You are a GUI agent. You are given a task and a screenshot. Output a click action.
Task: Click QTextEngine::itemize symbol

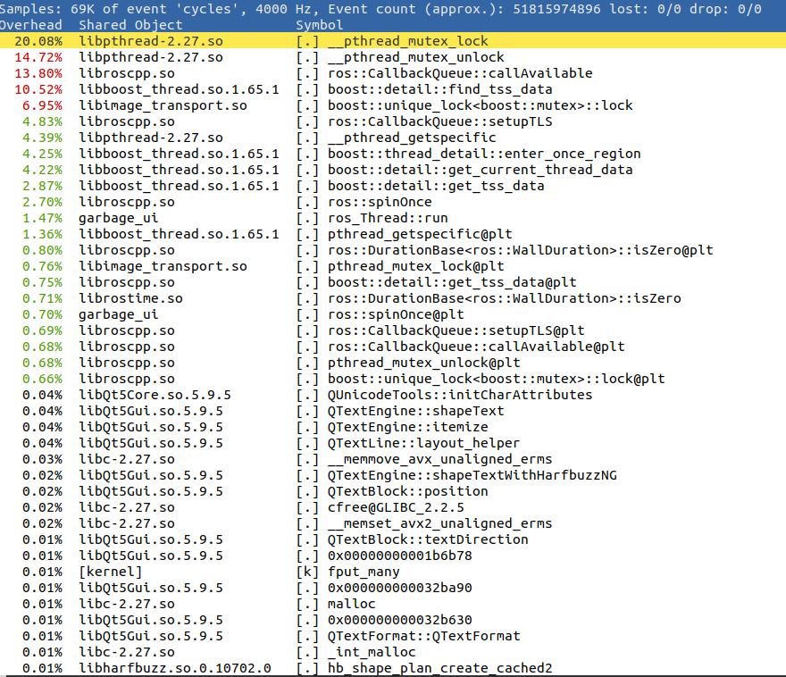pos(407,427)
